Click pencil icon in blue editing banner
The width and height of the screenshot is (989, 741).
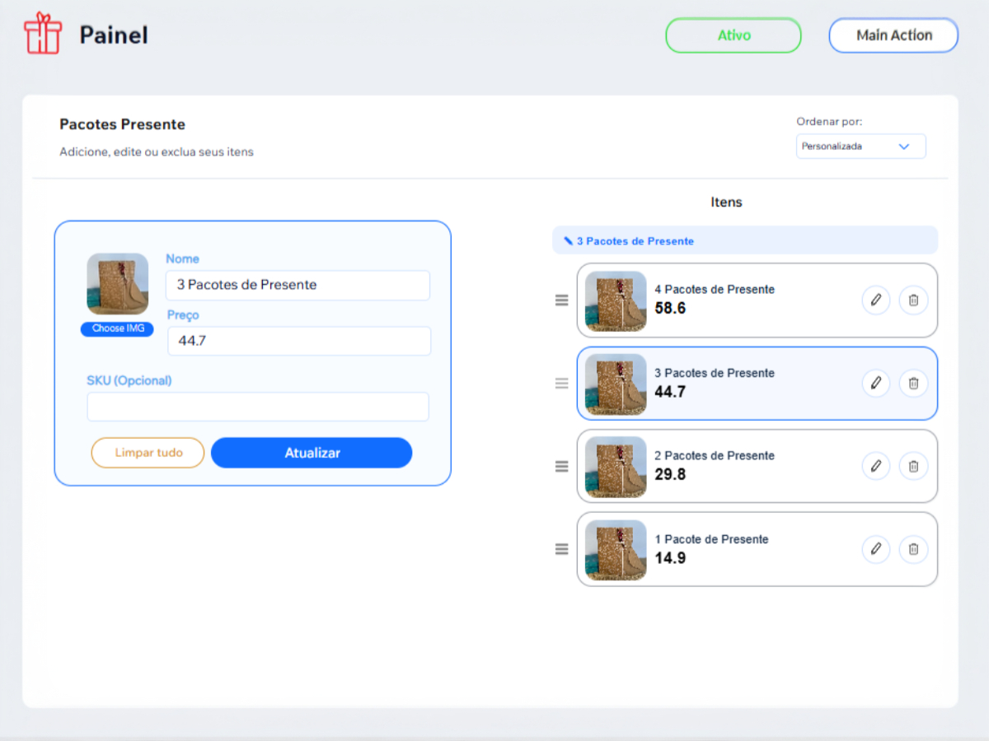pyautogui.click(x=568, y=241)
